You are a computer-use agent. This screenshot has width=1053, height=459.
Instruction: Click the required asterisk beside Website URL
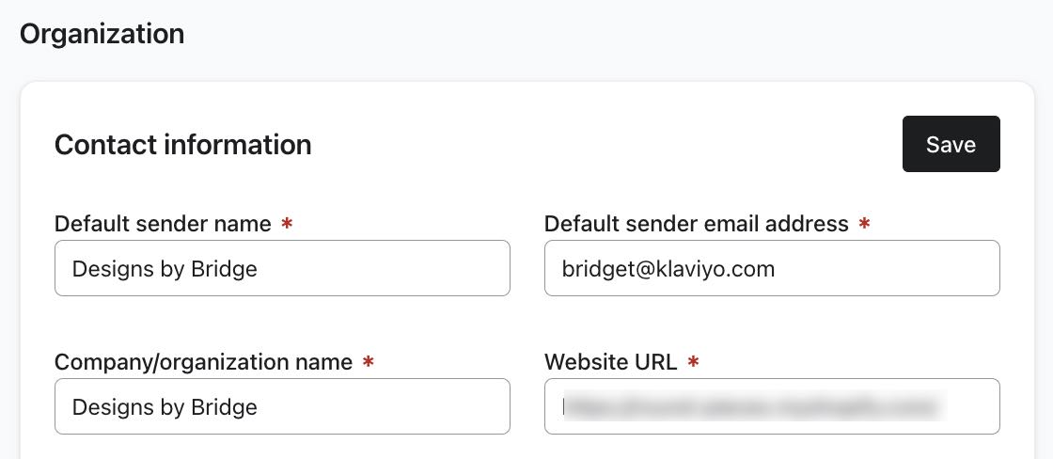(x=693, y=362)
